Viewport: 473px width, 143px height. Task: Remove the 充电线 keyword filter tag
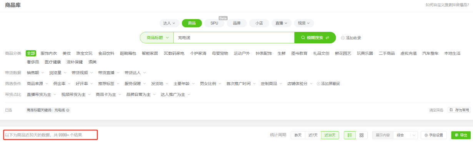point(68,110)
